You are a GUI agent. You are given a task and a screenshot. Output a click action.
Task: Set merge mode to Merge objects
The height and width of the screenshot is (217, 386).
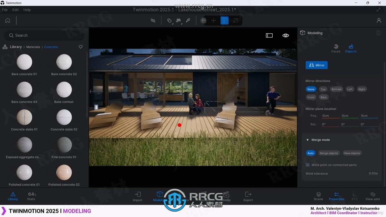(x=329, y=153)
